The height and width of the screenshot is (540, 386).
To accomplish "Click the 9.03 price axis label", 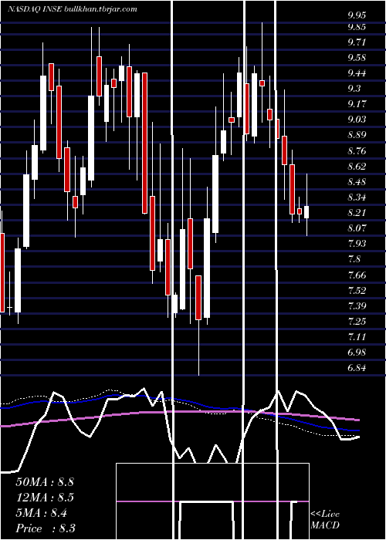I will coord(357,119).
